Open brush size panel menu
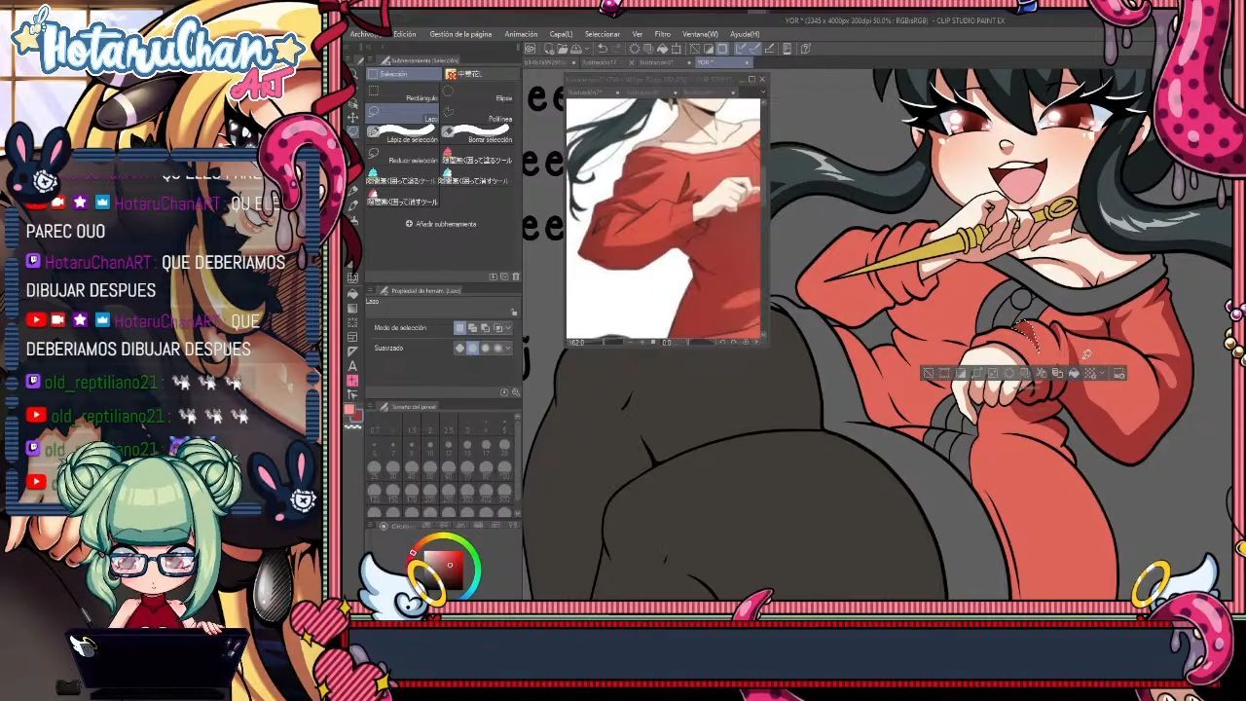The height and width of the screenshot is (701, 1246). [372, 406]
